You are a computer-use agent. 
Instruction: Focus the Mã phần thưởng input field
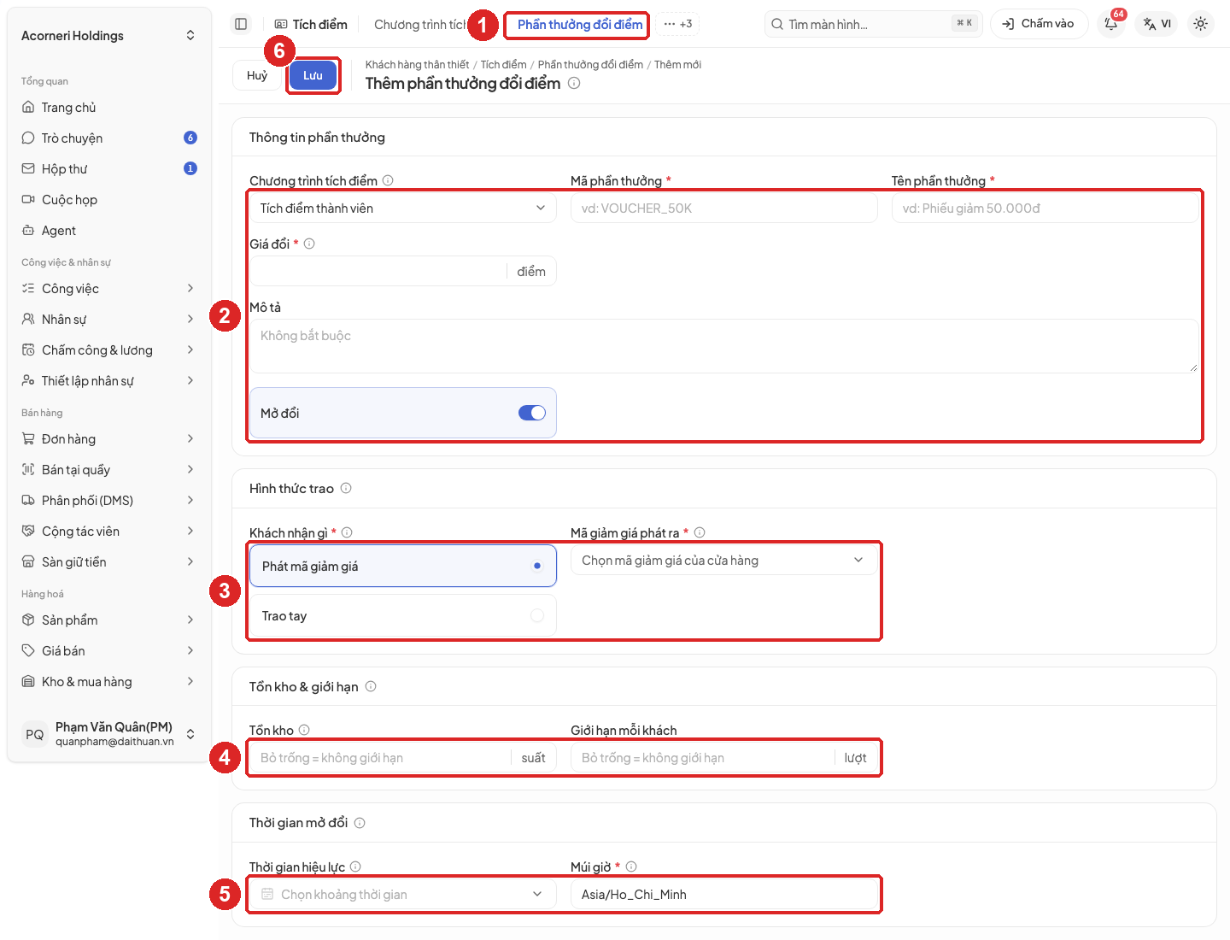point(724,208)
